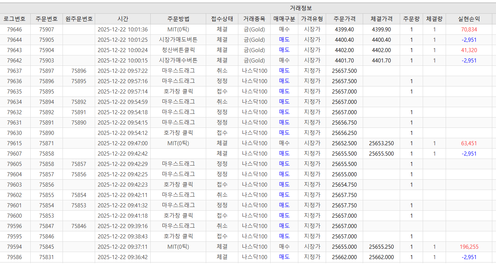496x265 pixels.
Task: Select order number 75871 cell
Action: coord(47,143)
